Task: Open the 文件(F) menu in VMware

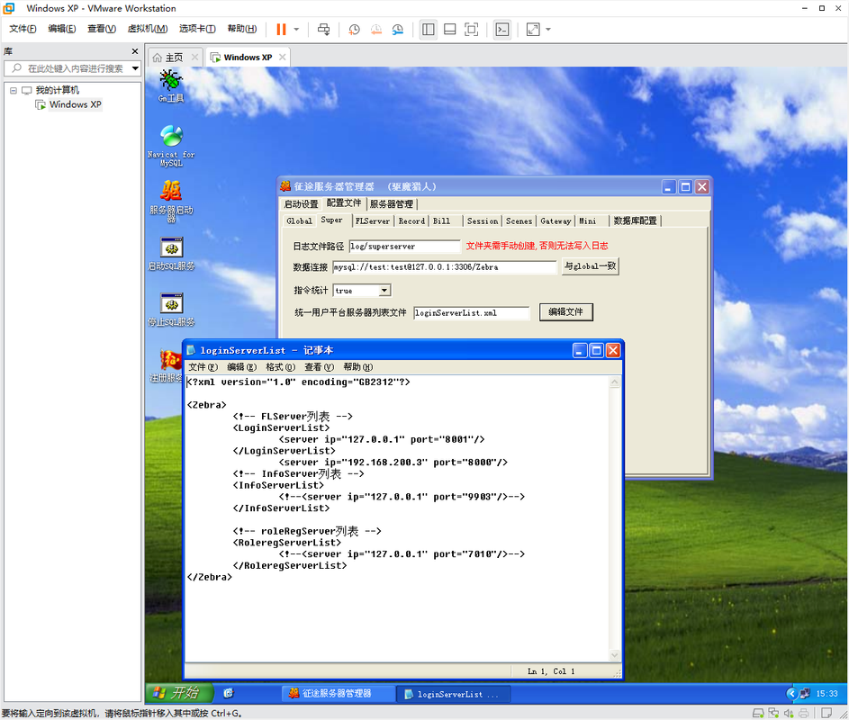Action: point(23,29)
